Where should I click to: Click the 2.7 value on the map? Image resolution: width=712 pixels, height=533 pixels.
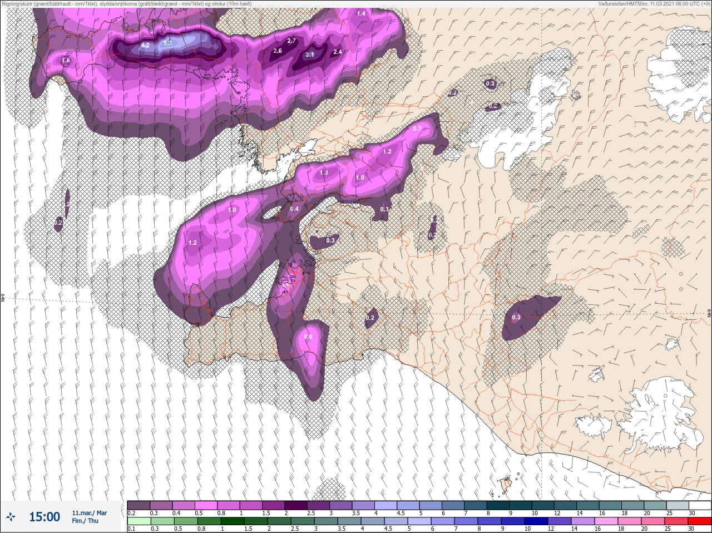coord(291,41)
